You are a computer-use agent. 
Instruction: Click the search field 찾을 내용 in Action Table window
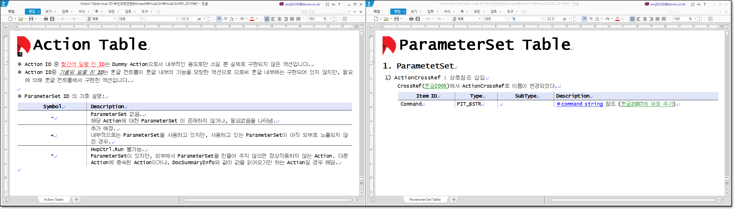[x=324, y=11]
